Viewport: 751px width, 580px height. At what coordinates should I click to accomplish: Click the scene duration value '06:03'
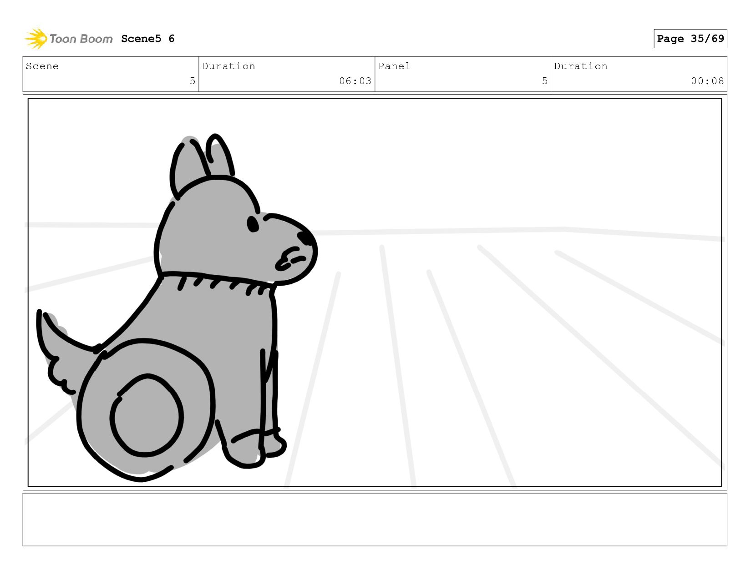pyautogui.click(x=355, y=81)
